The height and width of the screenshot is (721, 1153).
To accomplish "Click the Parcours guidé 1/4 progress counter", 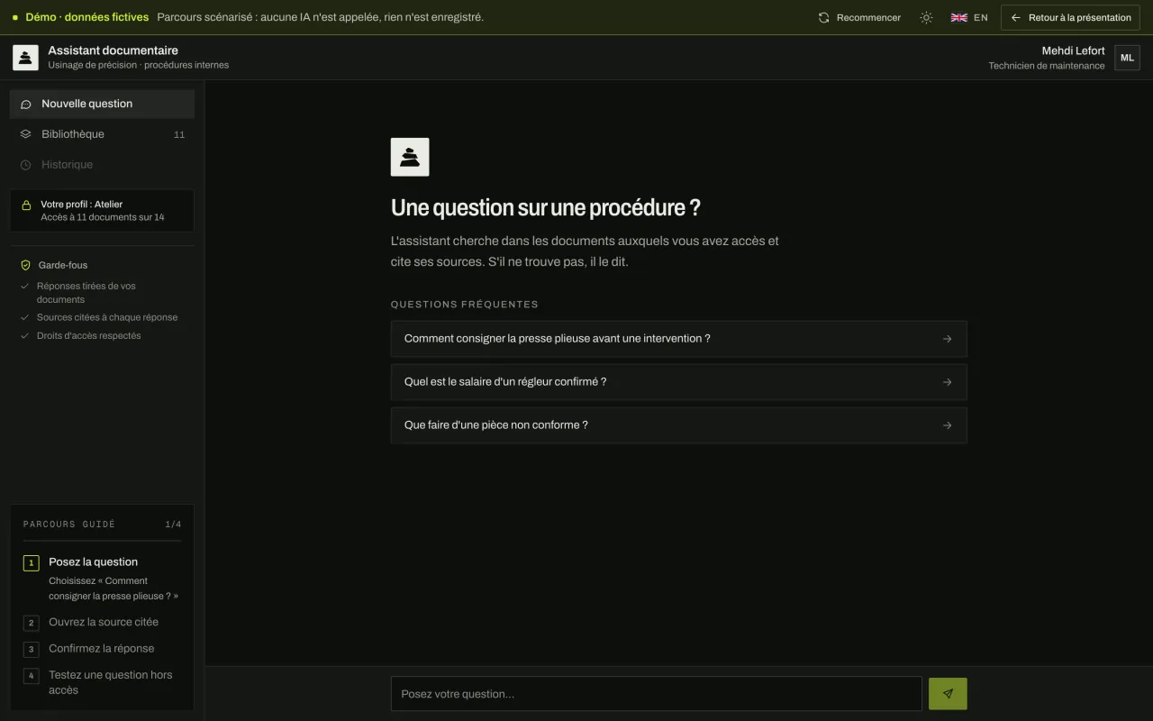I will click(173, 525).
